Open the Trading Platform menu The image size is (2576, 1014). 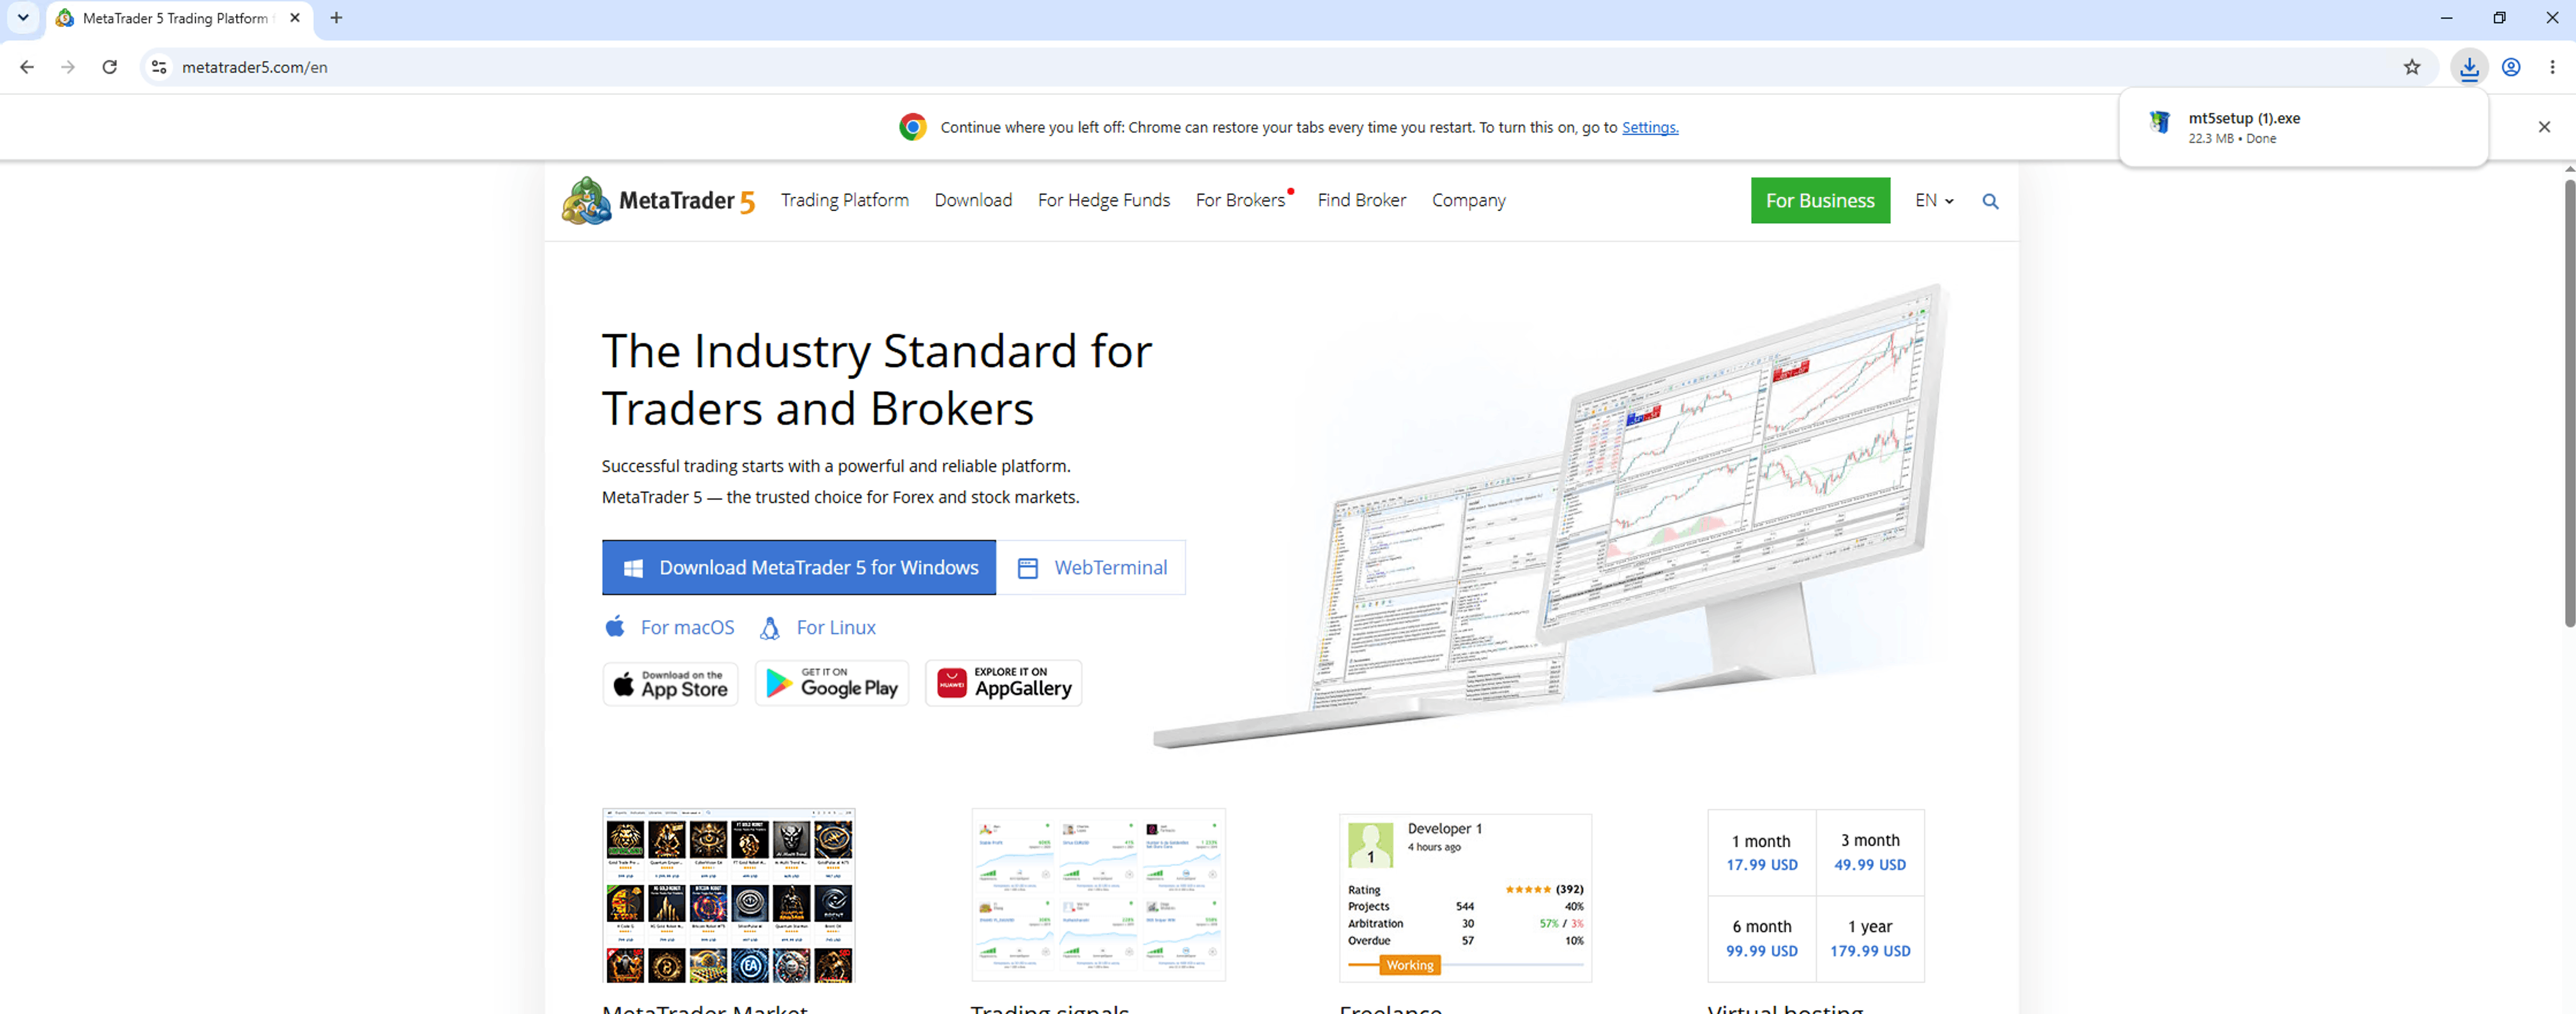(845, 200)
